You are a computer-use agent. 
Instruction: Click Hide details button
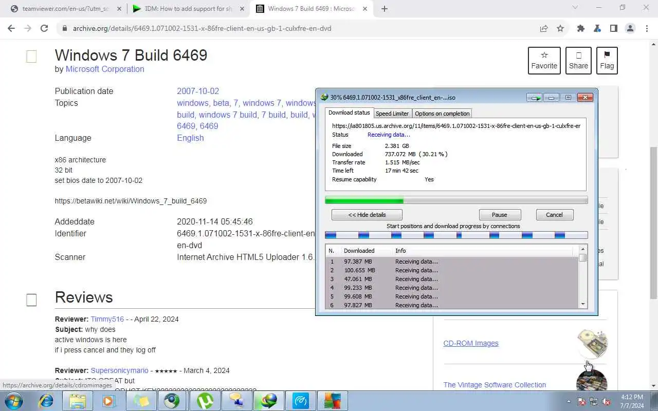click(x=367, y=215)
